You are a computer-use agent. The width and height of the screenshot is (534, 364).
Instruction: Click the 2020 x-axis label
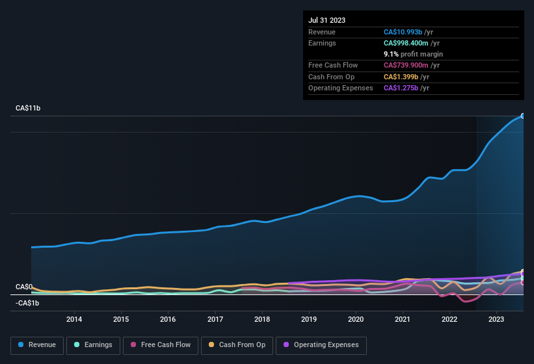click(x=356, y=319)
